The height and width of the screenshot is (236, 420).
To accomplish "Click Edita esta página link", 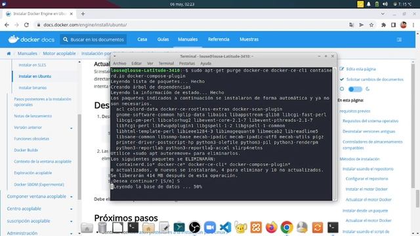I will tap(361, 69).
